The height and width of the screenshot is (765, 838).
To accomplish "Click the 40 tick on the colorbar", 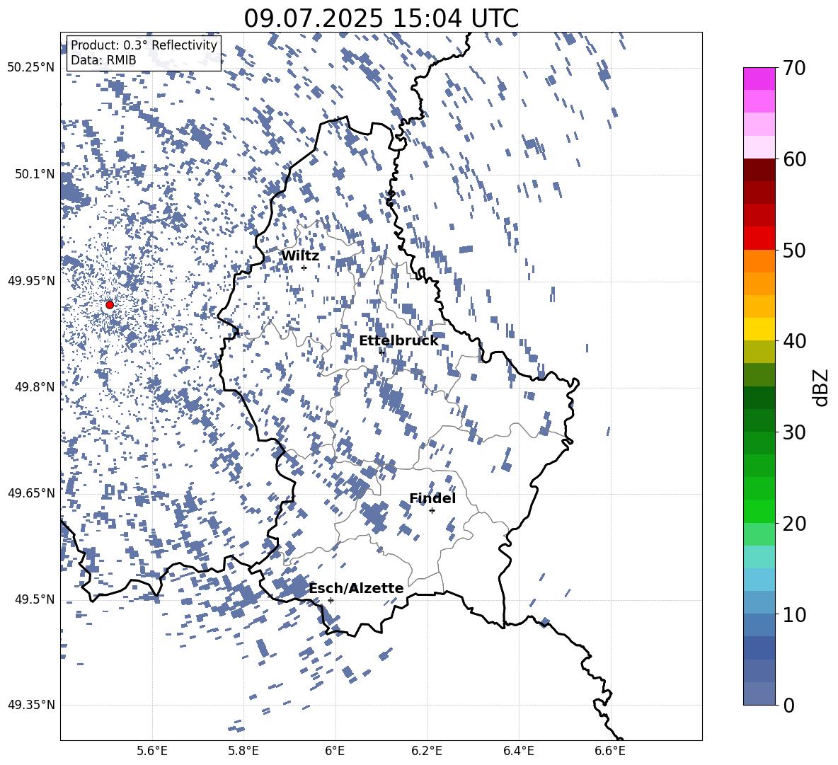I will 794,341.
